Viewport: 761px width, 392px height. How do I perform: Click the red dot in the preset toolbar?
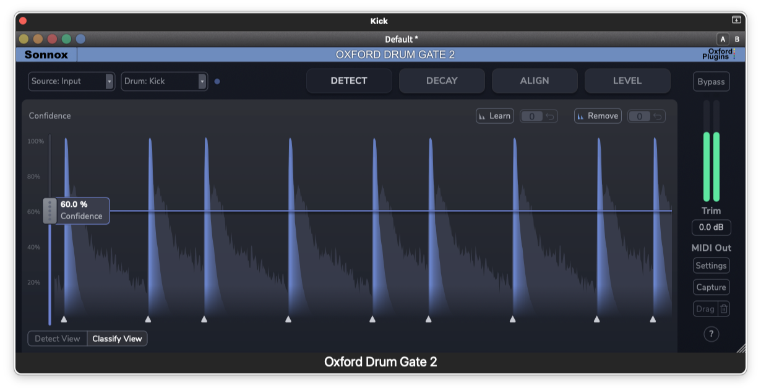[x=53, y=39]
